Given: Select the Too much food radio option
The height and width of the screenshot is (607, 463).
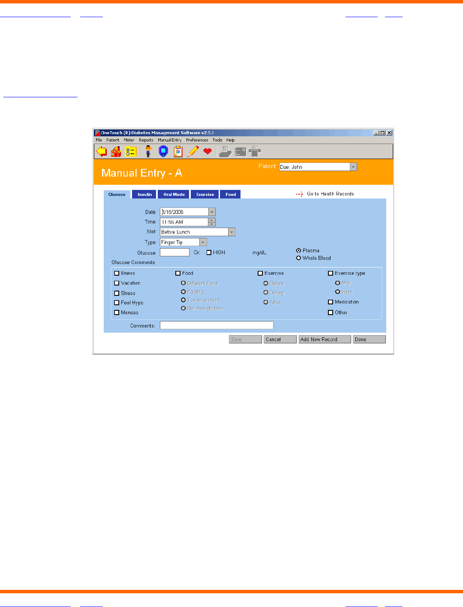Looking at the screenshot, I should pyautogui.click(x=183, y=300).
